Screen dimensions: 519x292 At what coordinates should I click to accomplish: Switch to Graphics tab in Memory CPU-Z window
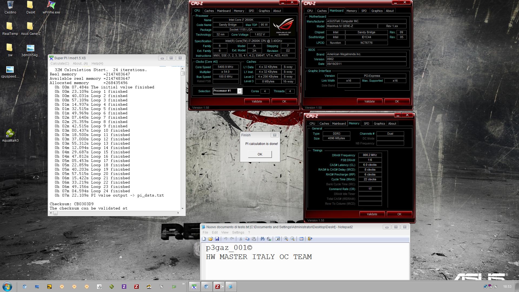379,124
